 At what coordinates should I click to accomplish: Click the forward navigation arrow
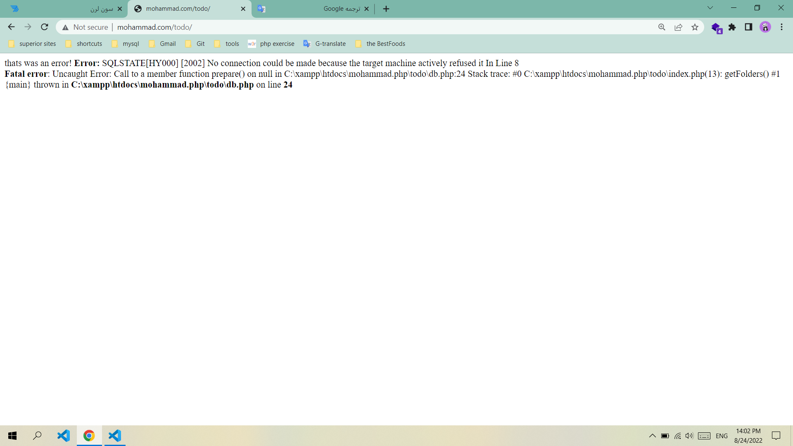click(28, 27)
